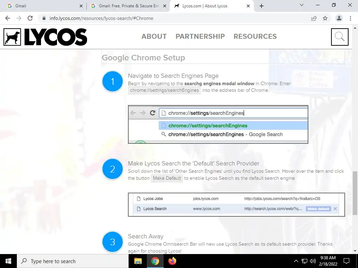The height and width of the screenshot is (268, 358).
Task: Close the Gmail Free Private tab
Action: pos(165,6)
